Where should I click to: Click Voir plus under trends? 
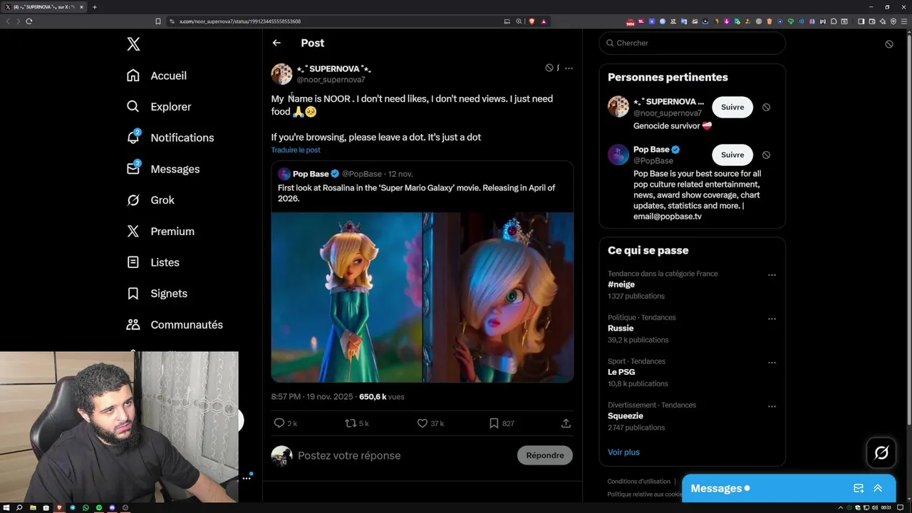coord(623,452)
